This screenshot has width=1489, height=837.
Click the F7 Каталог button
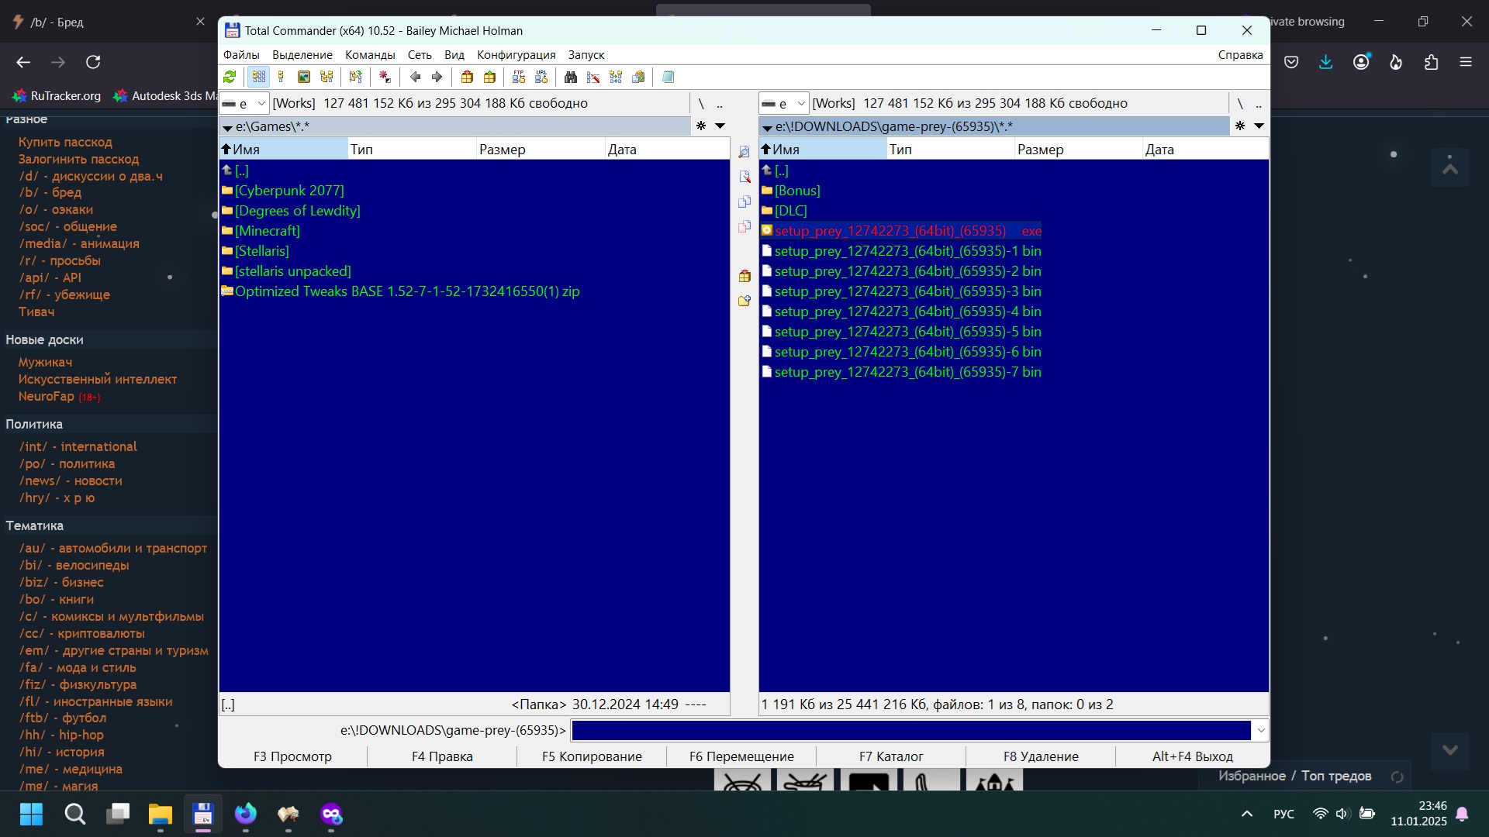pos(891,756)
